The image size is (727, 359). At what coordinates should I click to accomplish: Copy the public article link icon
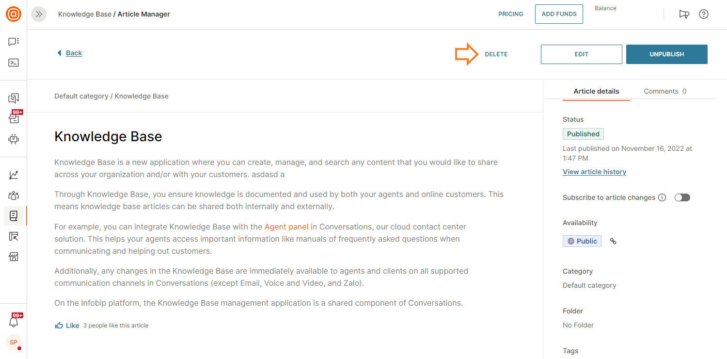tap(613, 241)
